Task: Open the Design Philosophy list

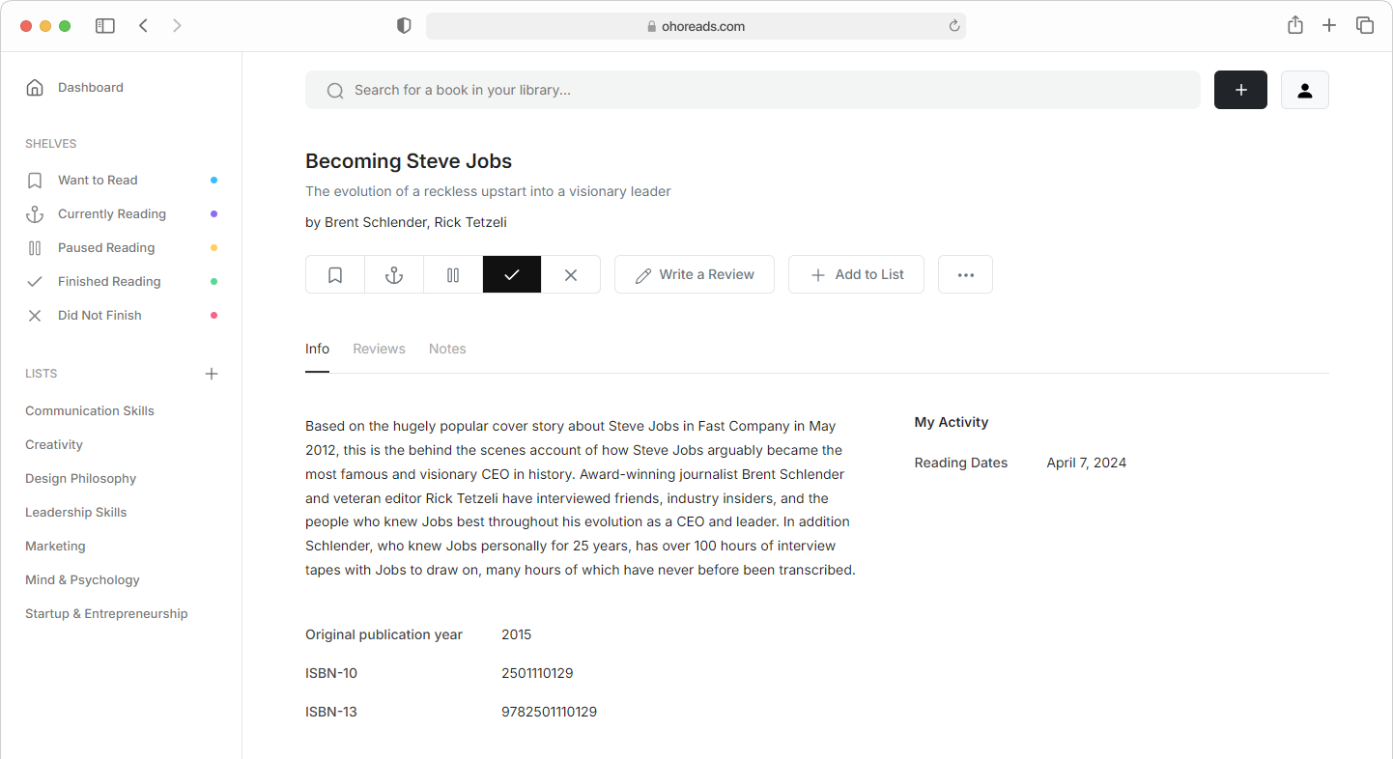Action: pos(80,479)
